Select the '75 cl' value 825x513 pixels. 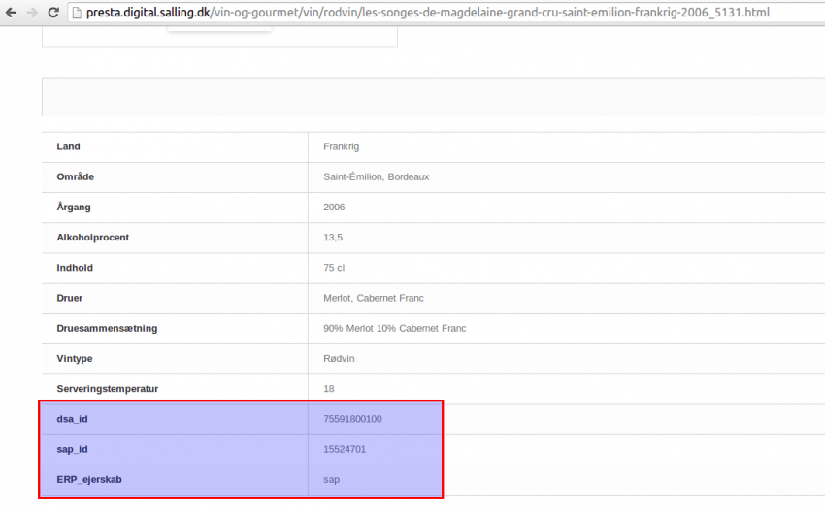coord(334,268)
